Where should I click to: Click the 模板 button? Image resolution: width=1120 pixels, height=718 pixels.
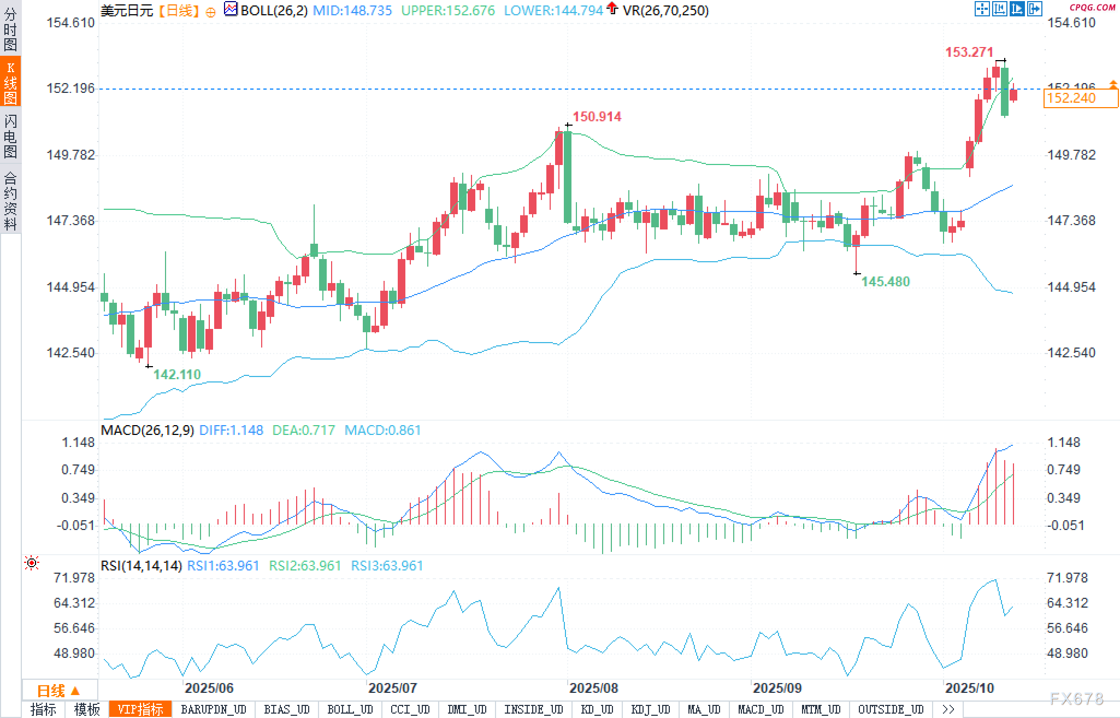pyautogui.click(x=87, y=709)
